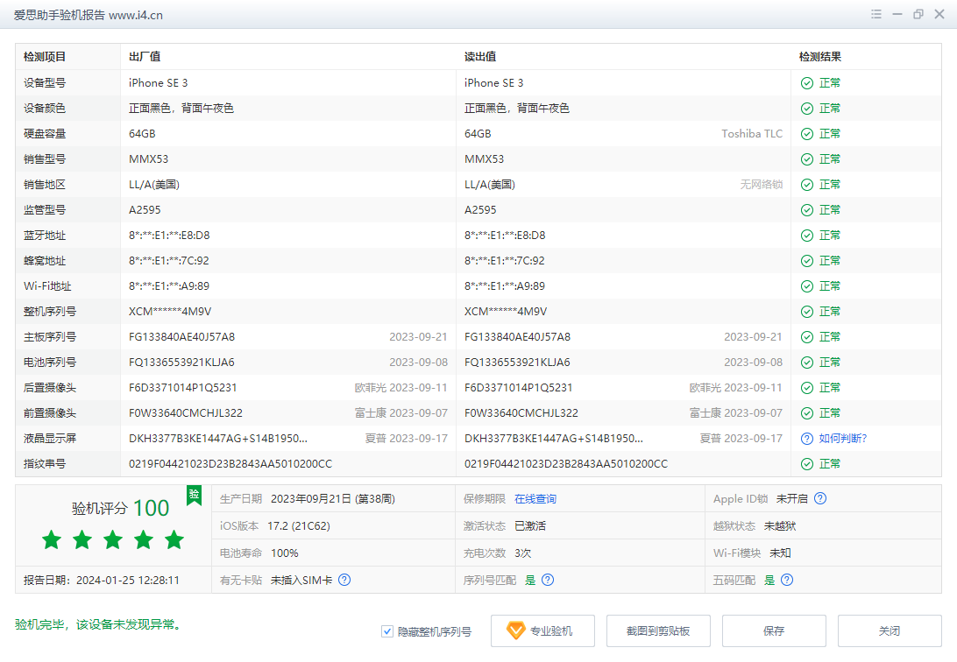Click the green check icon for 后置摄像头
The height and width of the screenshot is (662, 957).
pos(807,388)
